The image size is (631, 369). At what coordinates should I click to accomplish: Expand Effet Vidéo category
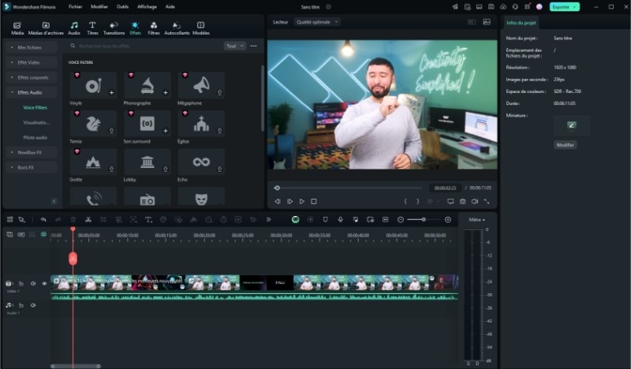[x=32, y=62]
